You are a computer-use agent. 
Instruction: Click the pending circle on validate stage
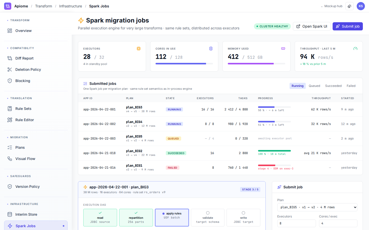208,213
